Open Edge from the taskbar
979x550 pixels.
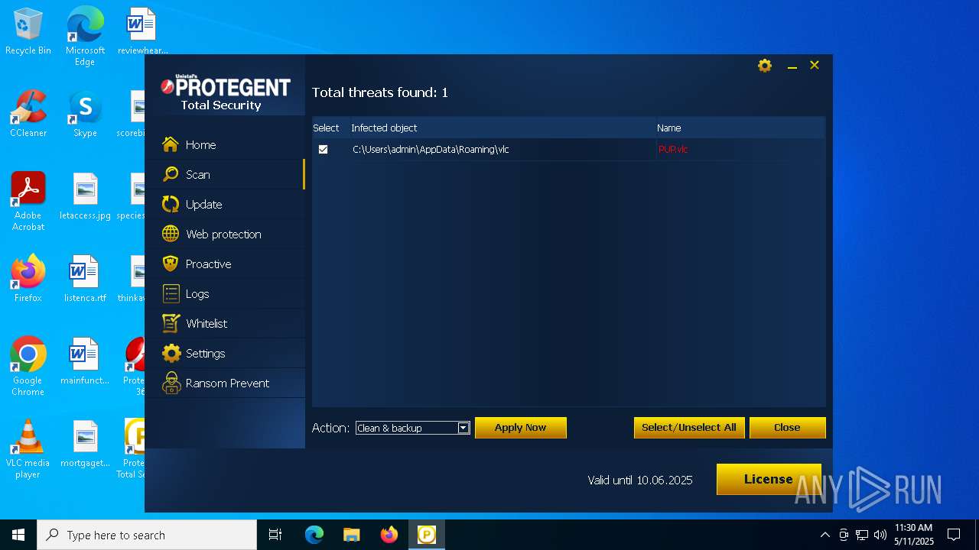[x=314, y=535]
